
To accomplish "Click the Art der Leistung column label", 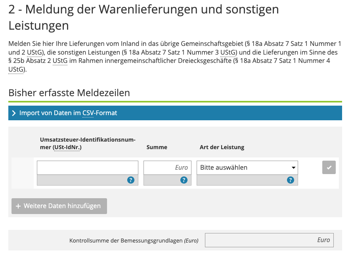I will coord(222,147).
